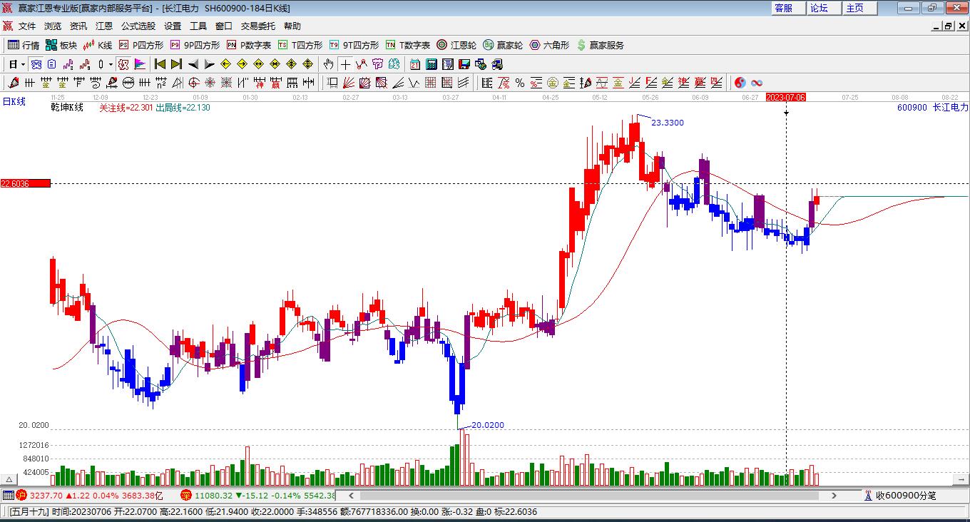Image resolution: width=970 pixels, height=522 pixels.
Task: Click the 日K线 label
Action: tap(14, 102)
